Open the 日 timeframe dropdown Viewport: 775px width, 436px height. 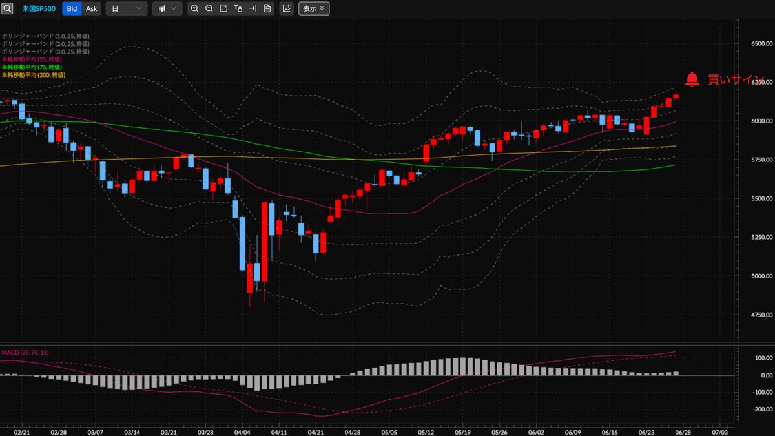(x=126, y=8)
